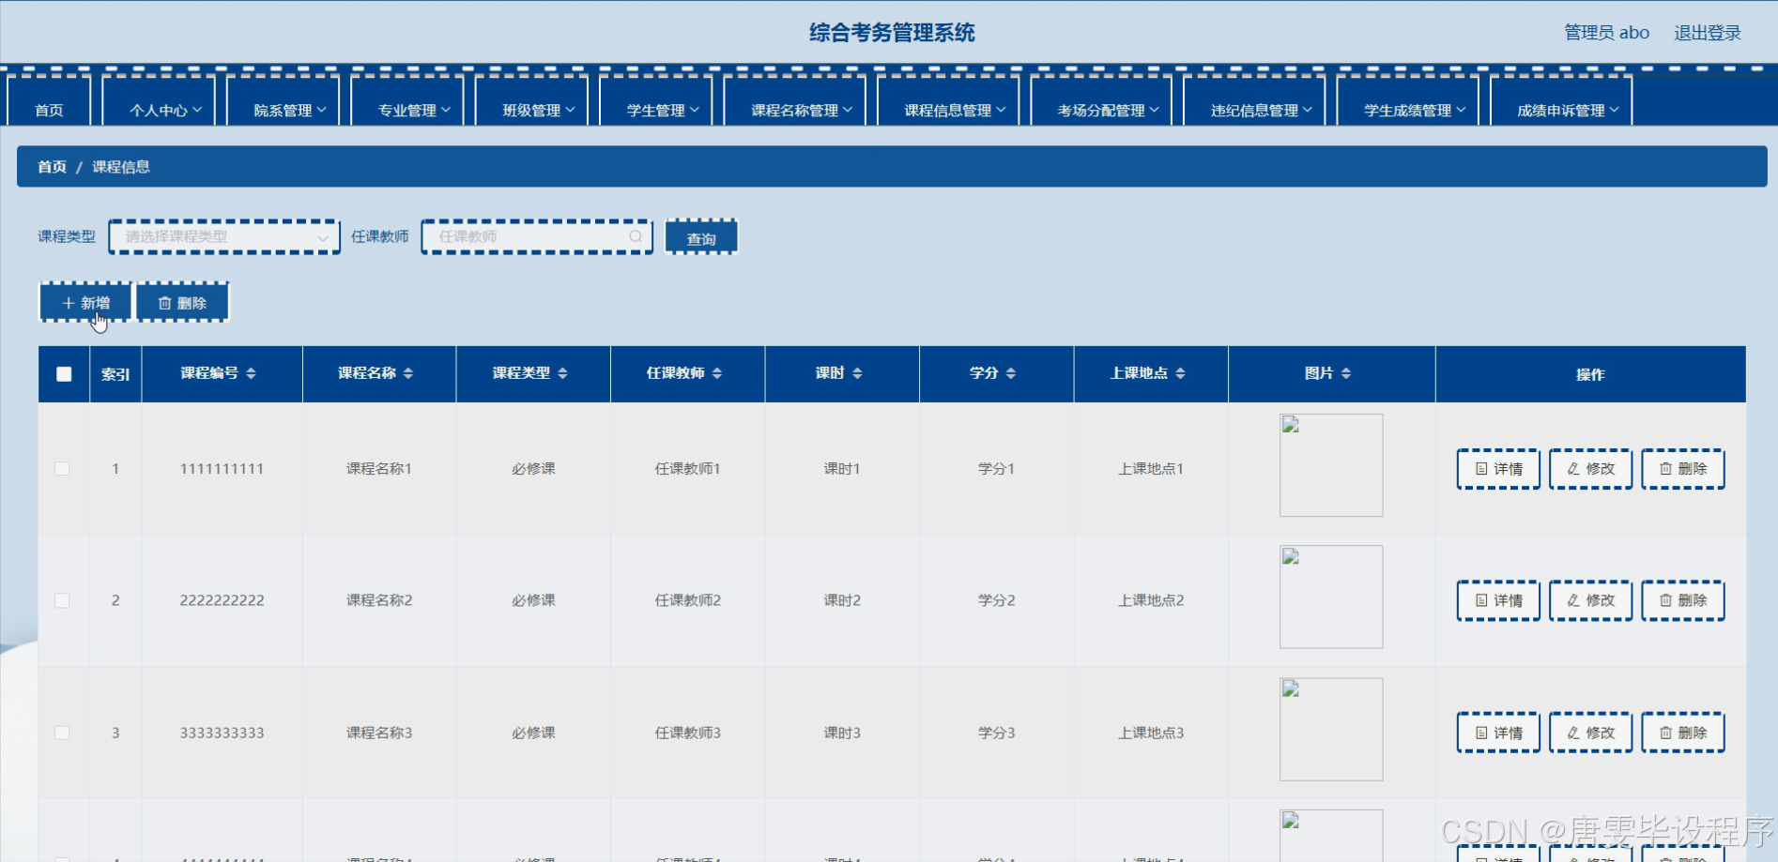This screenshot has width=1778, height=862.
Task: Click cell text 2222222222
Action: coord(222,600)
